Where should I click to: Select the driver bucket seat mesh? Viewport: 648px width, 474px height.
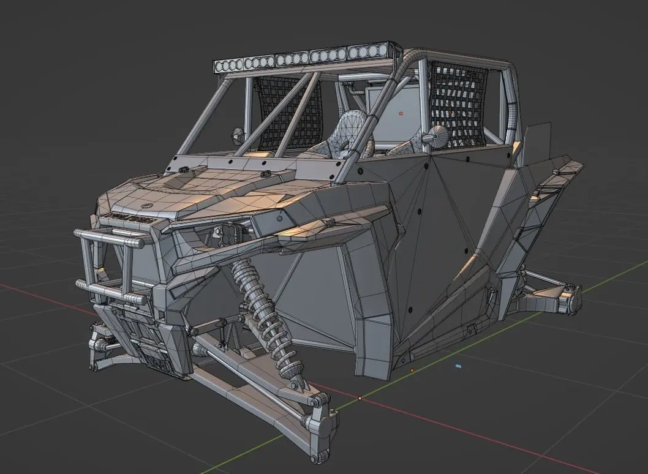(x=348, y=133)
